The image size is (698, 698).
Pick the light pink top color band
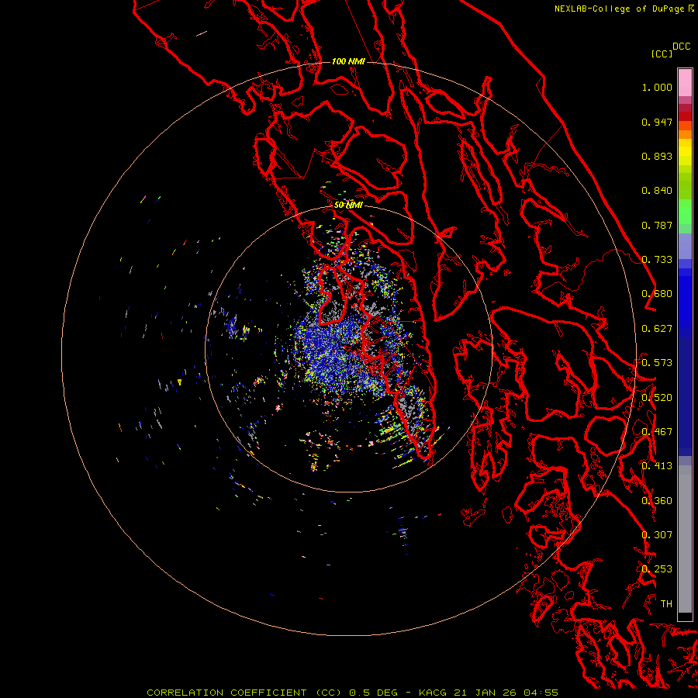pos(685,83)
